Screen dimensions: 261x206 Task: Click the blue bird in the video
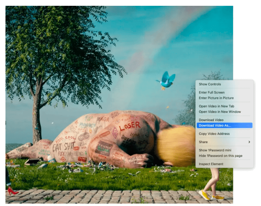click(167, 80)
